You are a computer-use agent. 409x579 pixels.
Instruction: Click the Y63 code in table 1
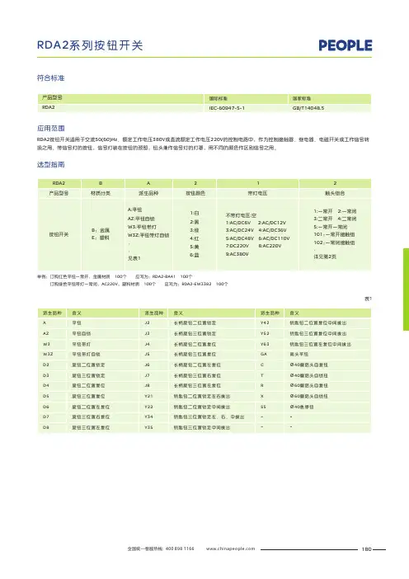click(265, 344)
